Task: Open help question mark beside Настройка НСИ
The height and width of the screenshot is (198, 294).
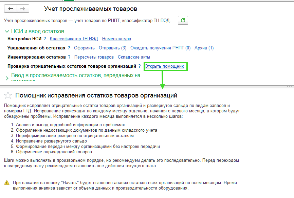Action: (44, 39)
